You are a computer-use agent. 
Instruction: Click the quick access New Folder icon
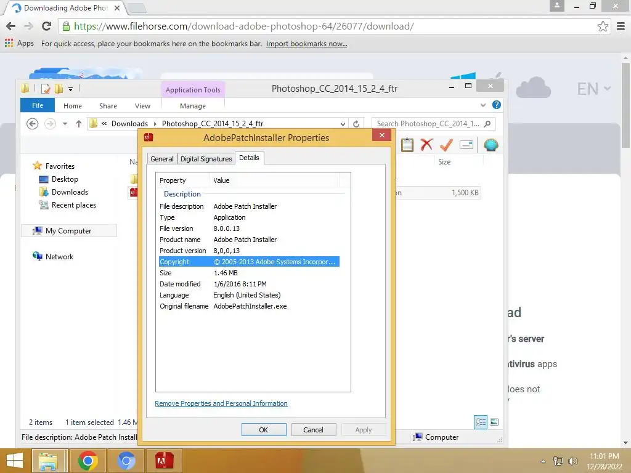click(59, 89)
